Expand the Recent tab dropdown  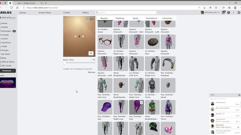(x=105, y=18)
